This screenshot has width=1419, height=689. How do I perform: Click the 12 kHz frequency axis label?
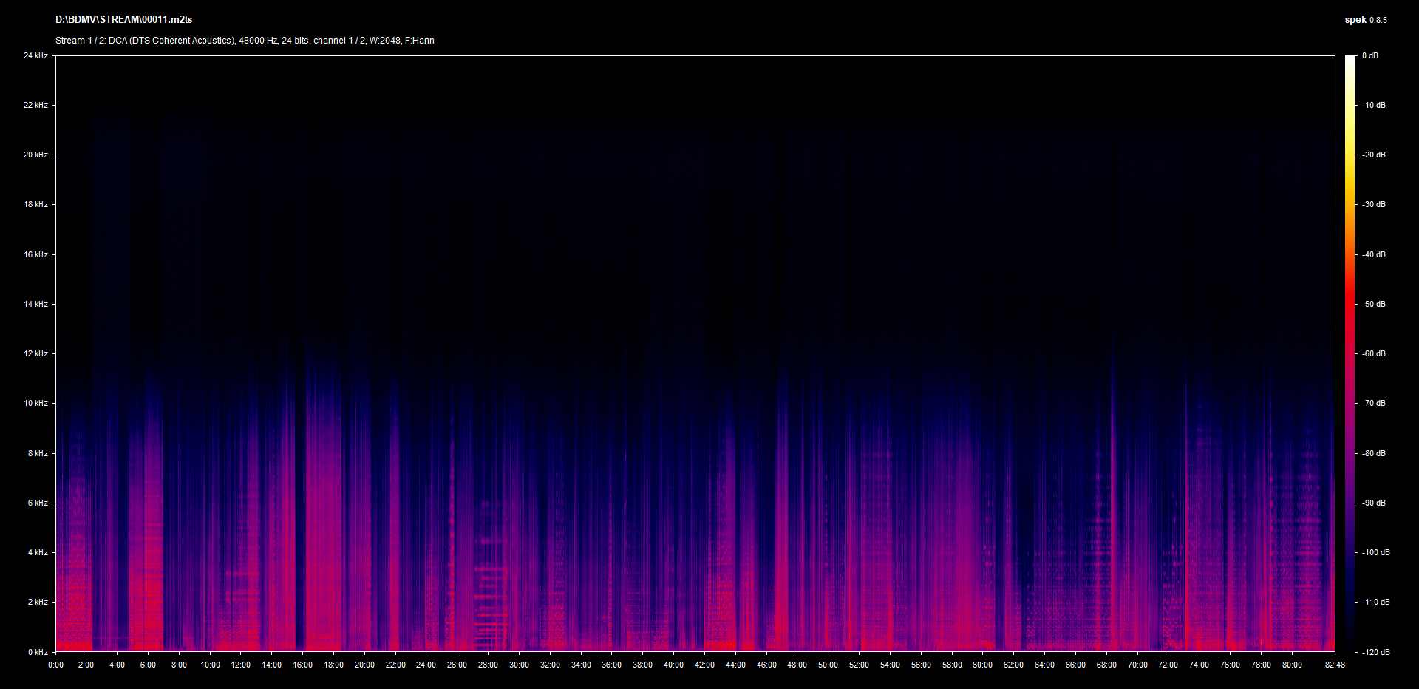coord(35,353)
